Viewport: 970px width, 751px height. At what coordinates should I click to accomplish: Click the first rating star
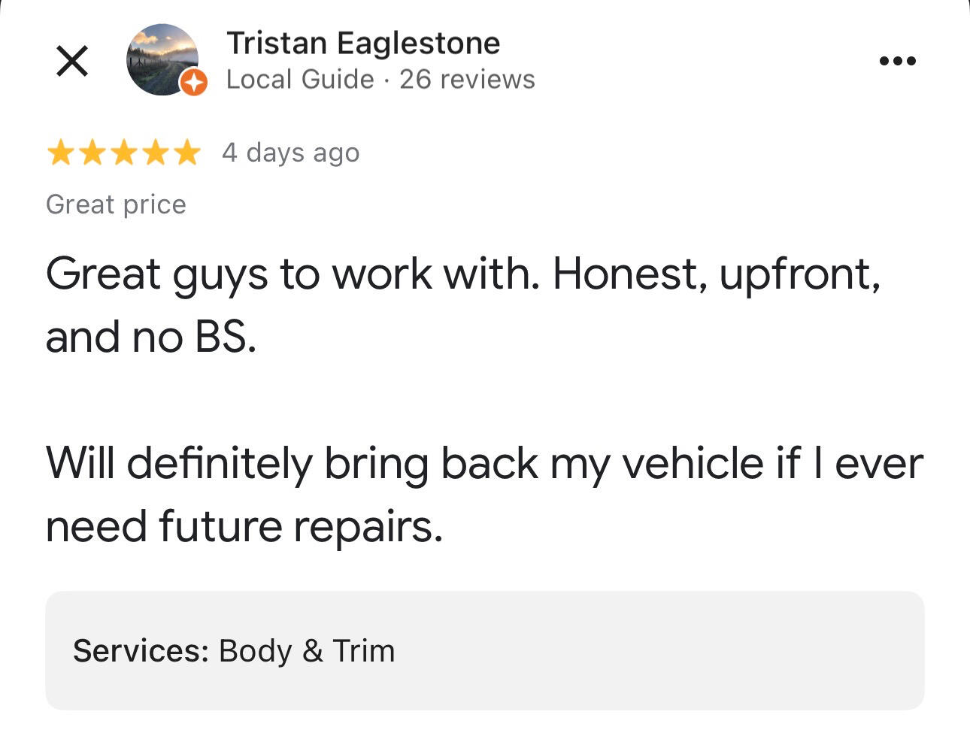pos(59,153)
